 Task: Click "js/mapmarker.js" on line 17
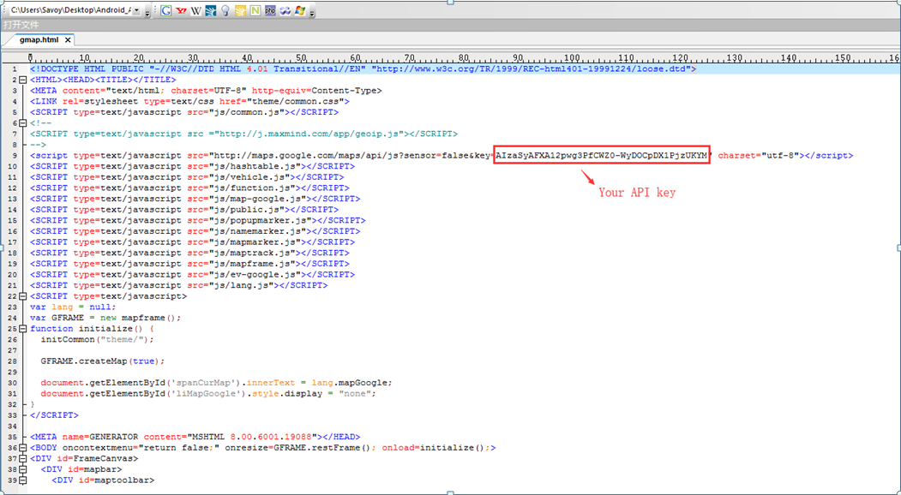click(x=255, y=242)
